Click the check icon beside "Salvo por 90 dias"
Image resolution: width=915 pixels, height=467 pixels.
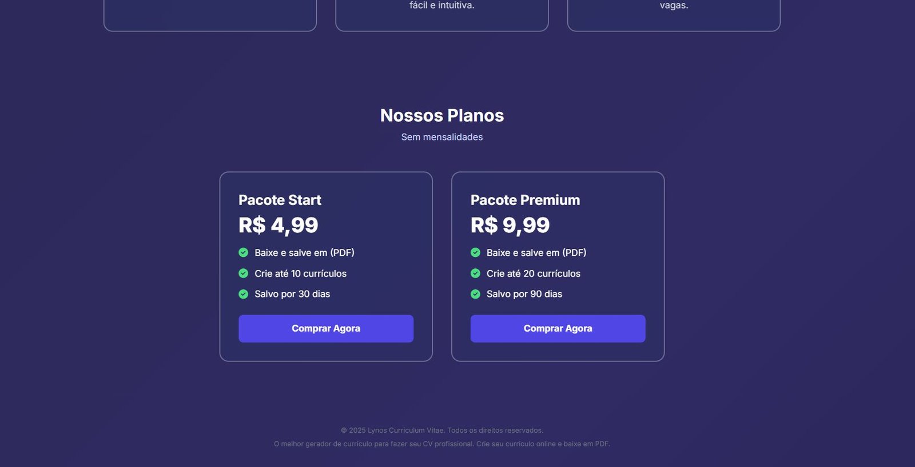[475, 294]
